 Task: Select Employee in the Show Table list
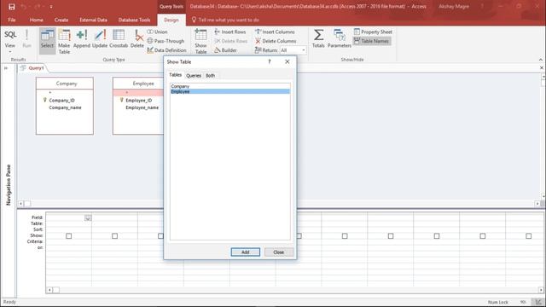click(x=229, y=91)
